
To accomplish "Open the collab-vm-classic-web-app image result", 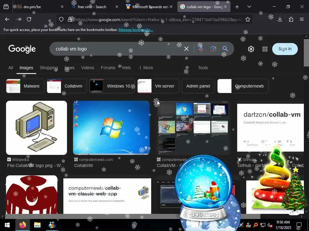I will coord(107,196).
